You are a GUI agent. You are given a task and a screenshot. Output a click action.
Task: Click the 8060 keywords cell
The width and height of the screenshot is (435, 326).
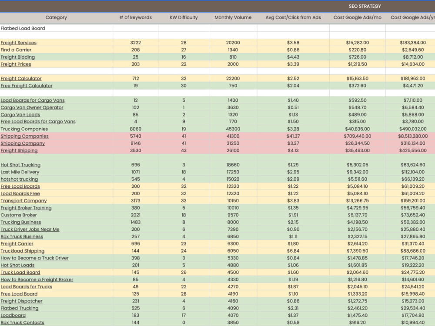point(135,129)
